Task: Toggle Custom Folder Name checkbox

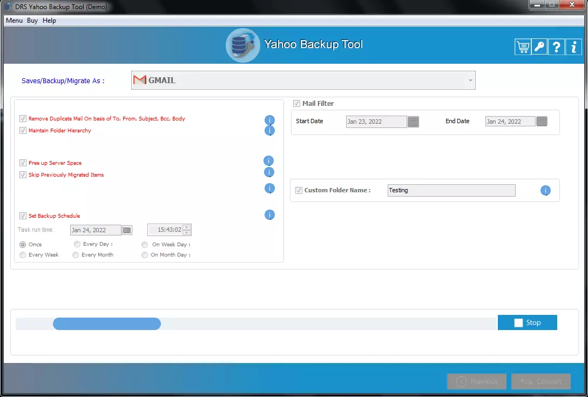Action: click(299, 190)
